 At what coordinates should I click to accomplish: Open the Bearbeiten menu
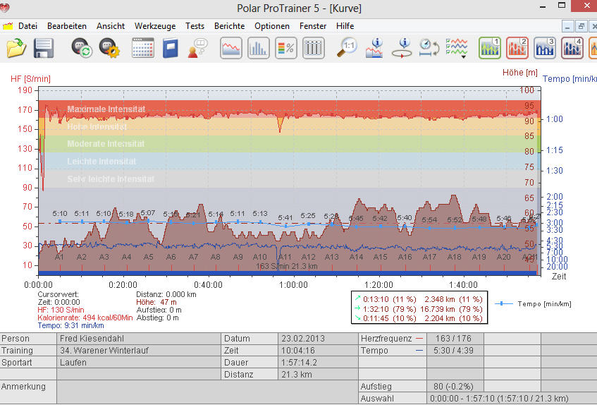(67, 26)
